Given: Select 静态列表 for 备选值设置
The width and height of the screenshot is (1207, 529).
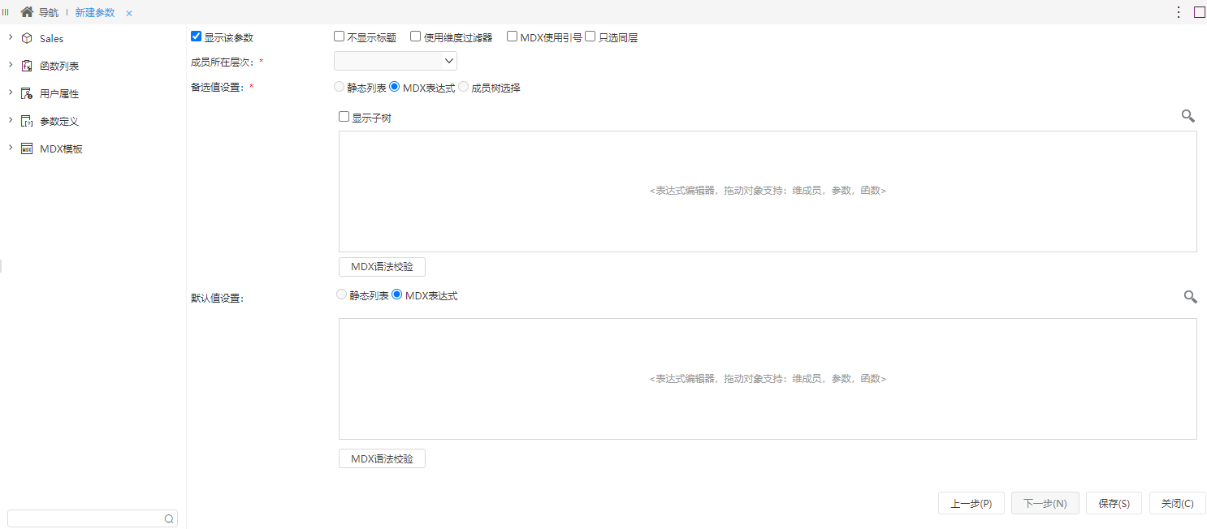Looking at the screenshot, I should [339, 87].
